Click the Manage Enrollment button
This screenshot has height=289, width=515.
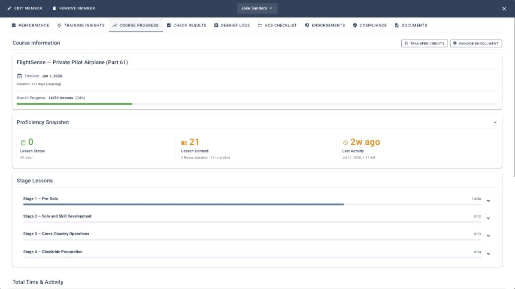pyautogui.click(x=476, y=43)
